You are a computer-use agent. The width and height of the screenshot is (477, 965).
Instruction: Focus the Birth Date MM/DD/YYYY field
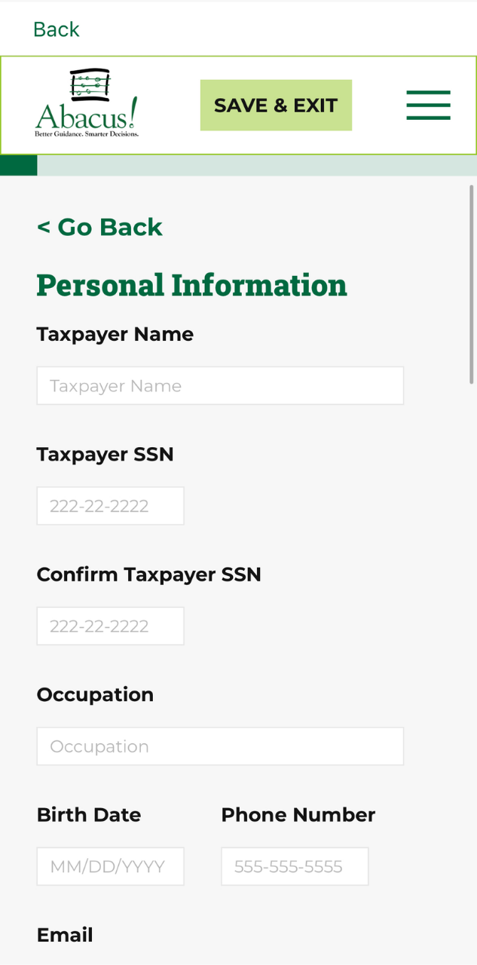[x=110, y=867]
